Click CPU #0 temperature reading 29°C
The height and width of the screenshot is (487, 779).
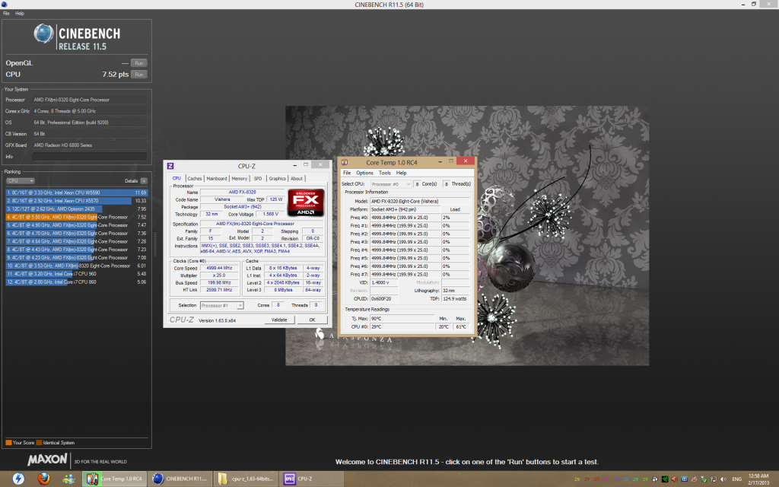[x=402, y=327]
